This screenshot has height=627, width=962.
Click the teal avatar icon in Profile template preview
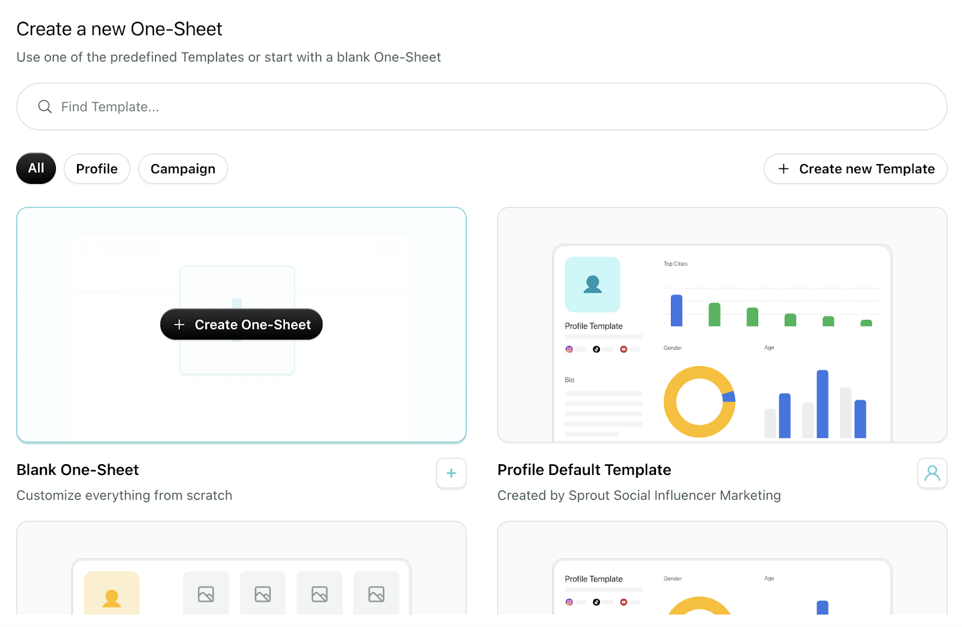[x=592, y=284]
